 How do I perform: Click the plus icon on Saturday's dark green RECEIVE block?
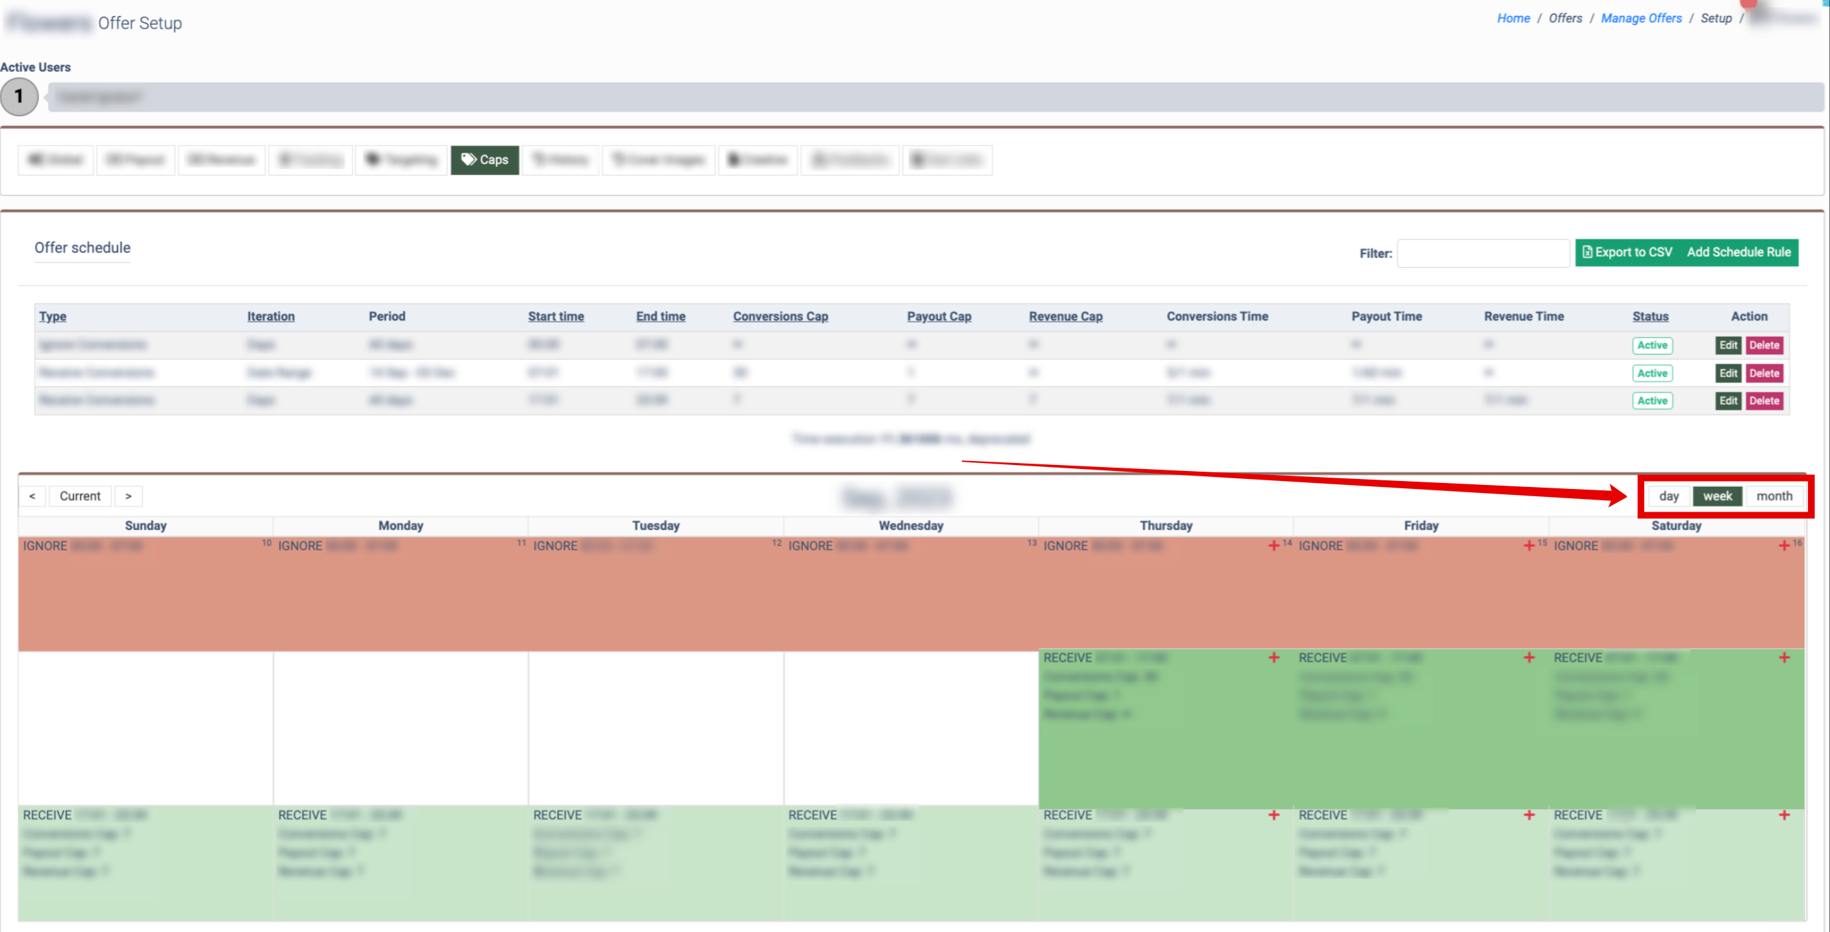(1783, 658)
